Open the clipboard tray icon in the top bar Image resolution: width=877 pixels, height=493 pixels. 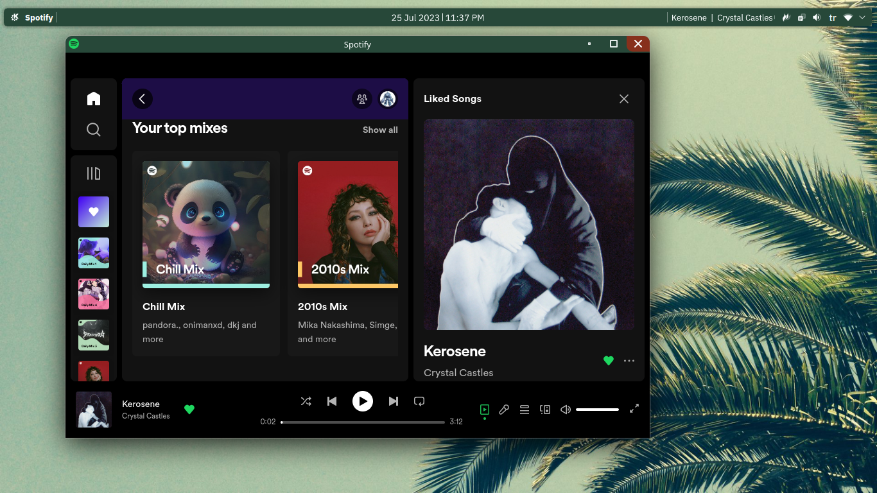coord(801,18)
